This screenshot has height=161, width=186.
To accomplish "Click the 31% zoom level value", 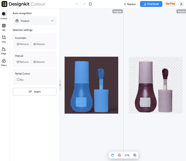I will click(x=127, y=155).
